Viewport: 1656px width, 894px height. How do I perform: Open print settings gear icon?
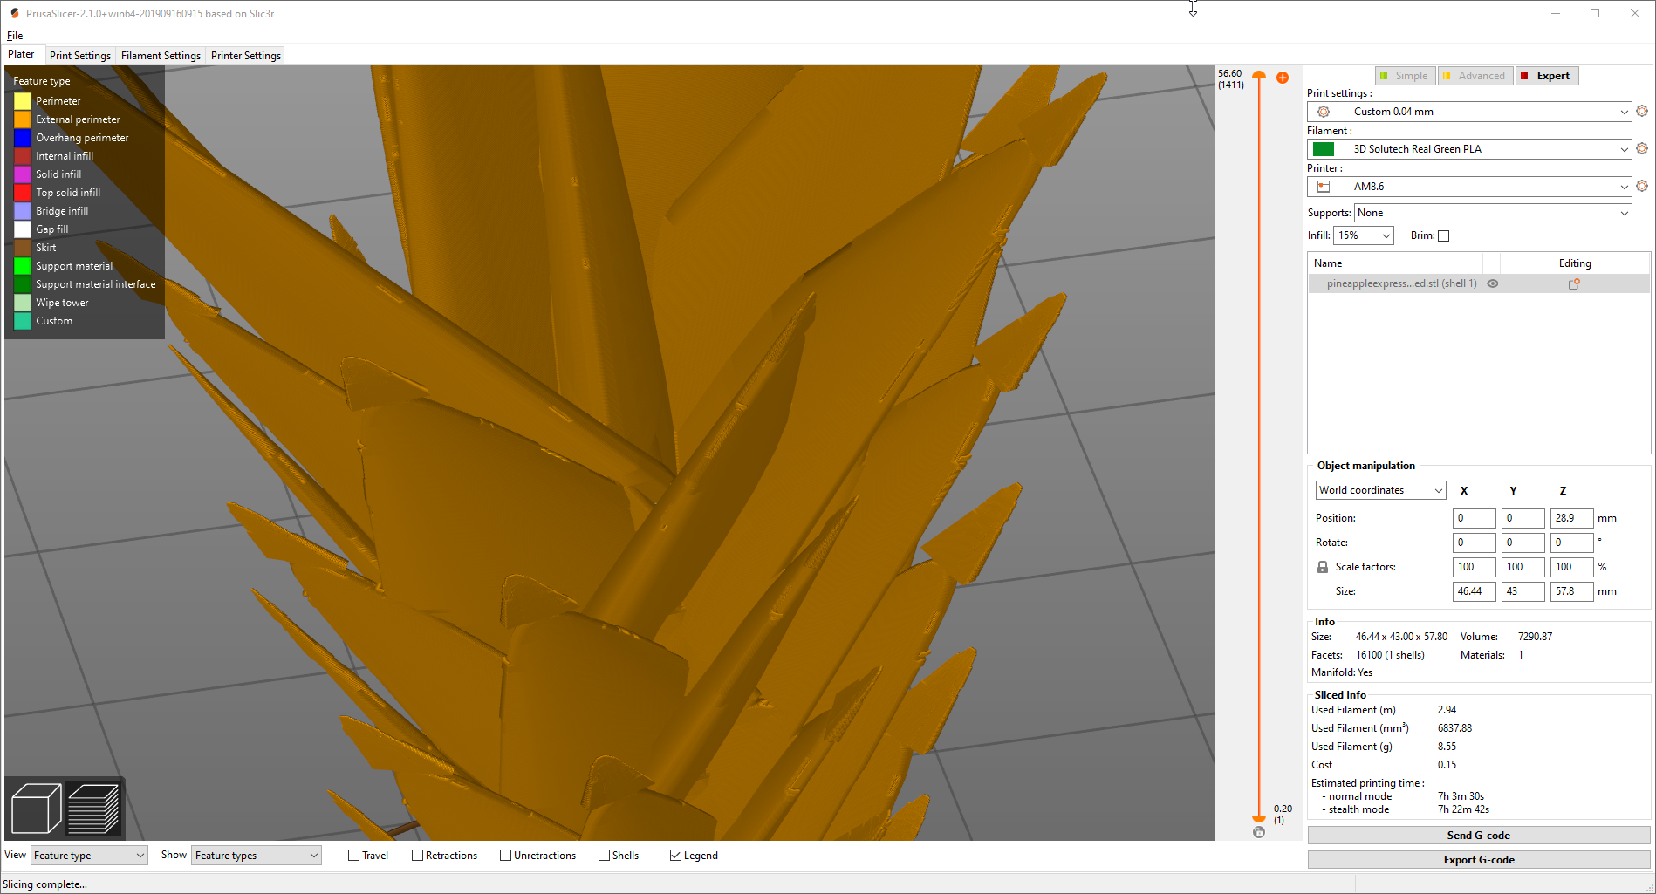coord(1642,112)
